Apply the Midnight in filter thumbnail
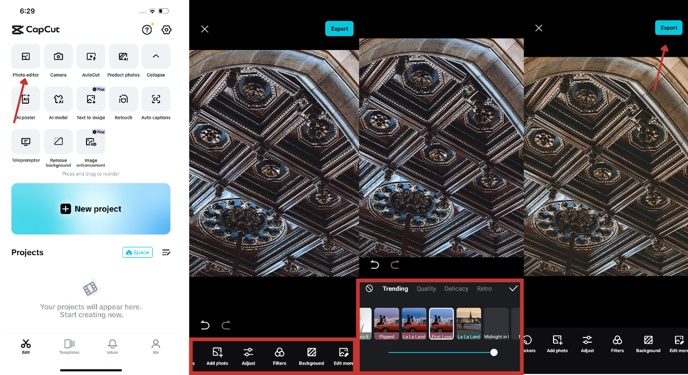The image size is (688, 375). pos(496,323)
